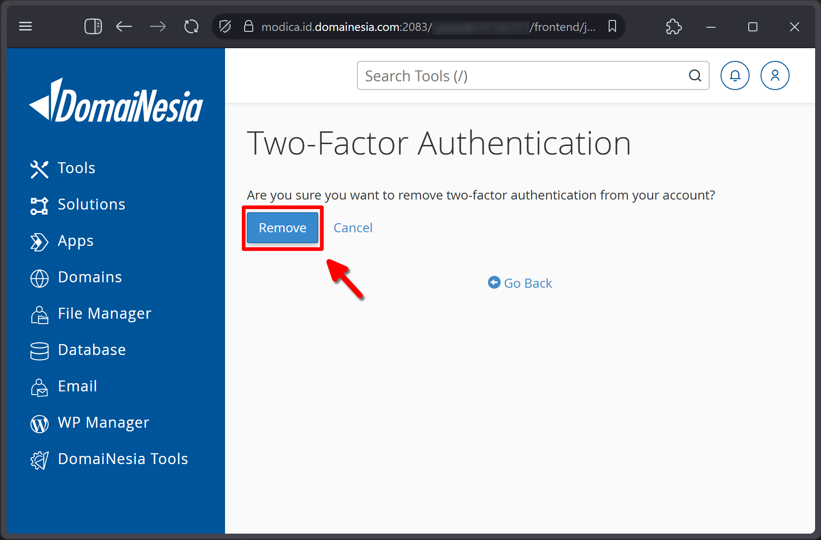821x540 pixels.
Task: Click the Two-Factor Authentication heading
Action: click(x=439, y=143)
